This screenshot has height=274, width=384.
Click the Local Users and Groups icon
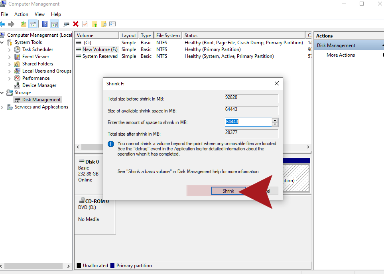click(17, 71)
